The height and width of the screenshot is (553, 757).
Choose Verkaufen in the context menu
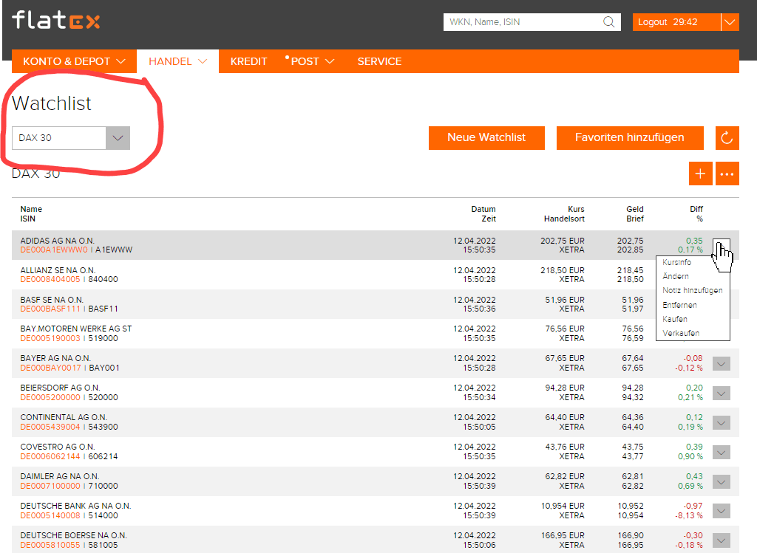(681, 333)
